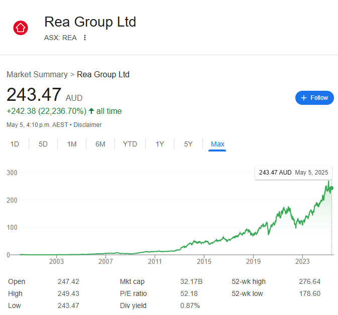Image resolution: width=338 pixels, height=315 pixels.
Task: Click the 2011 x-axis label
Action: (155, 261)
